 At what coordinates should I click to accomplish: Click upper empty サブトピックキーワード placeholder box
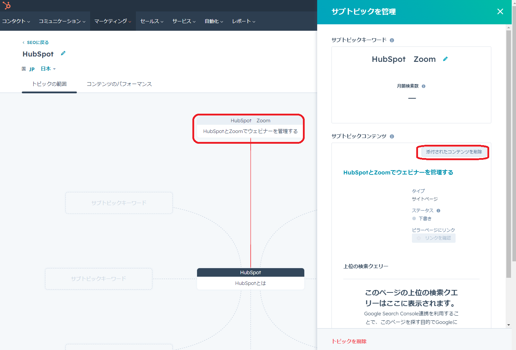[119, 203]
